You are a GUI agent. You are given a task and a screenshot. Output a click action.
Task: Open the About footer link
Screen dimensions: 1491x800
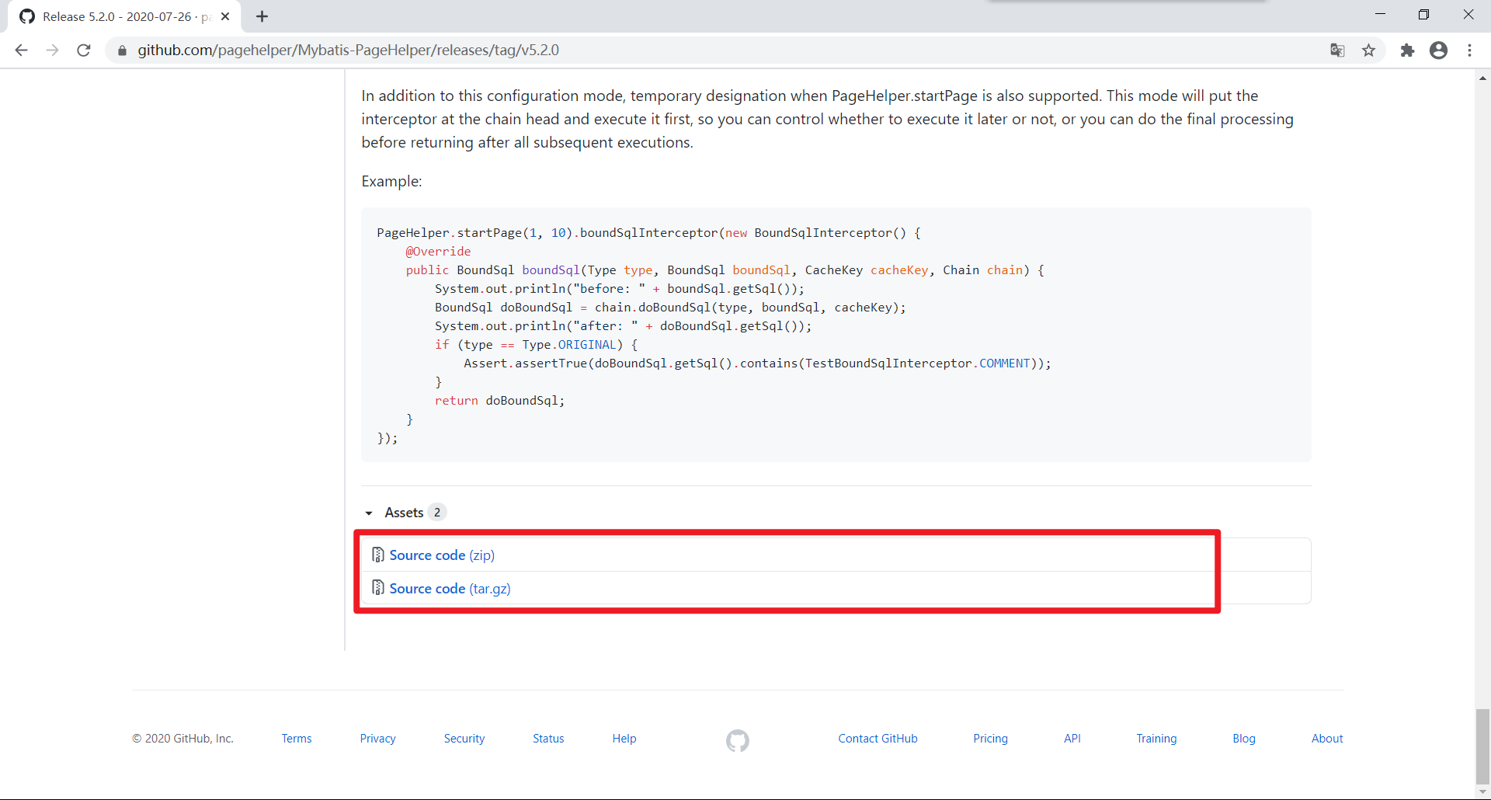tap(1327, 739)
